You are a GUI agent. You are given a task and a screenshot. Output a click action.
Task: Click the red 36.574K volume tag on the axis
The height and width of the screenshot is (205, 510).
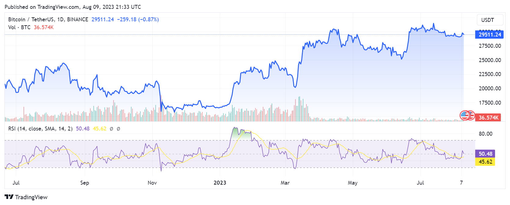point(488,117)
